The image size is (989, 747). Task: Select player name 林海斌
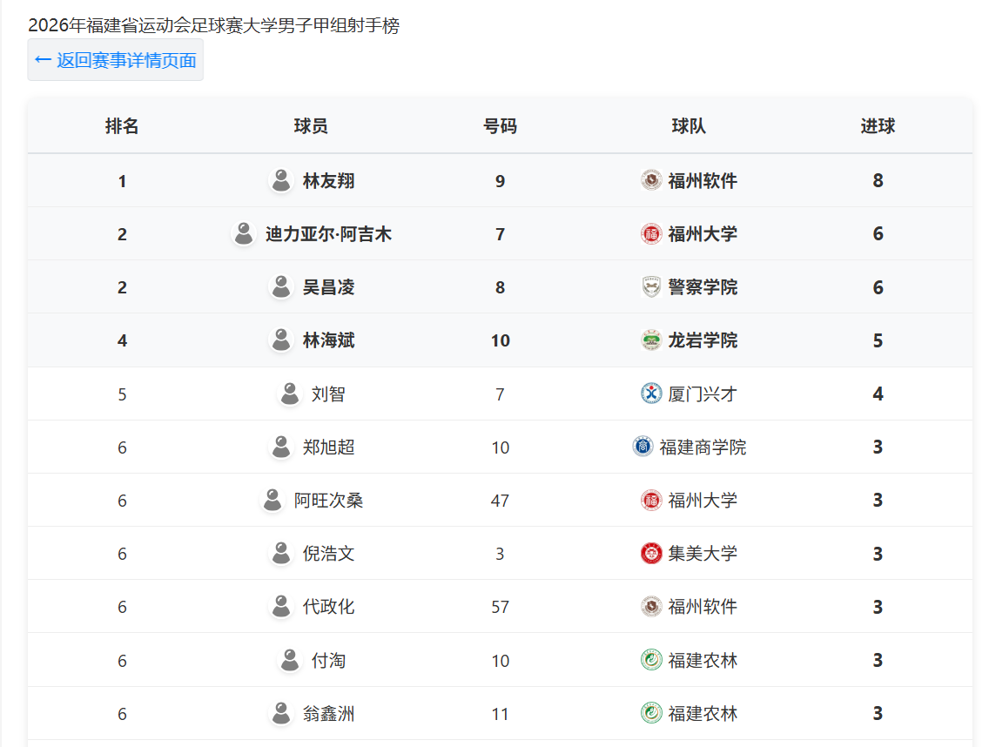[x=328, y=340]
